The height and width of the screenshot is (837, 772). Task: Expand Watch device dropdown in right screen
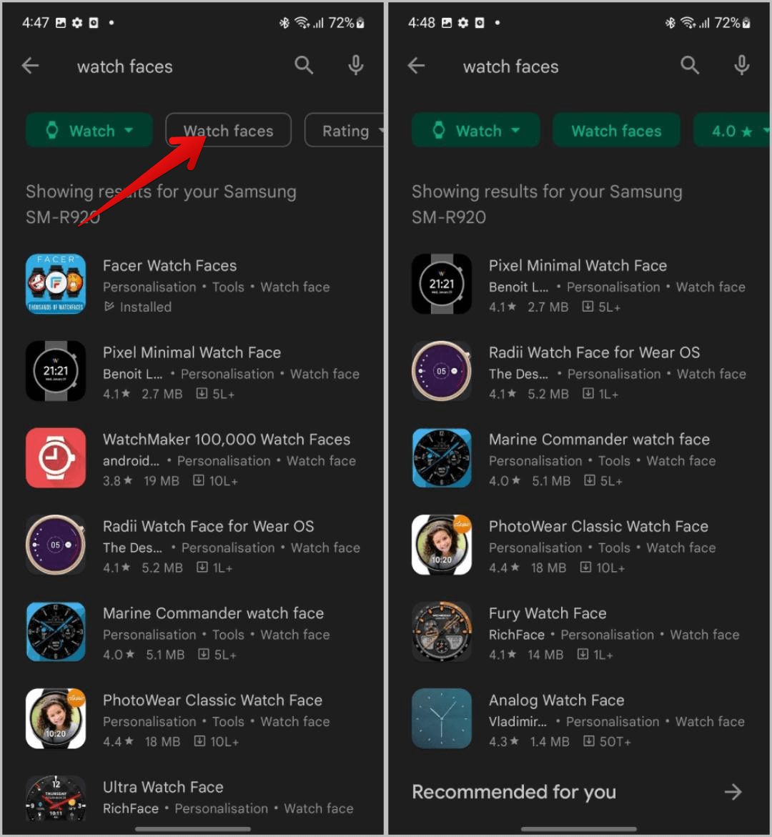tap(475, 130)
